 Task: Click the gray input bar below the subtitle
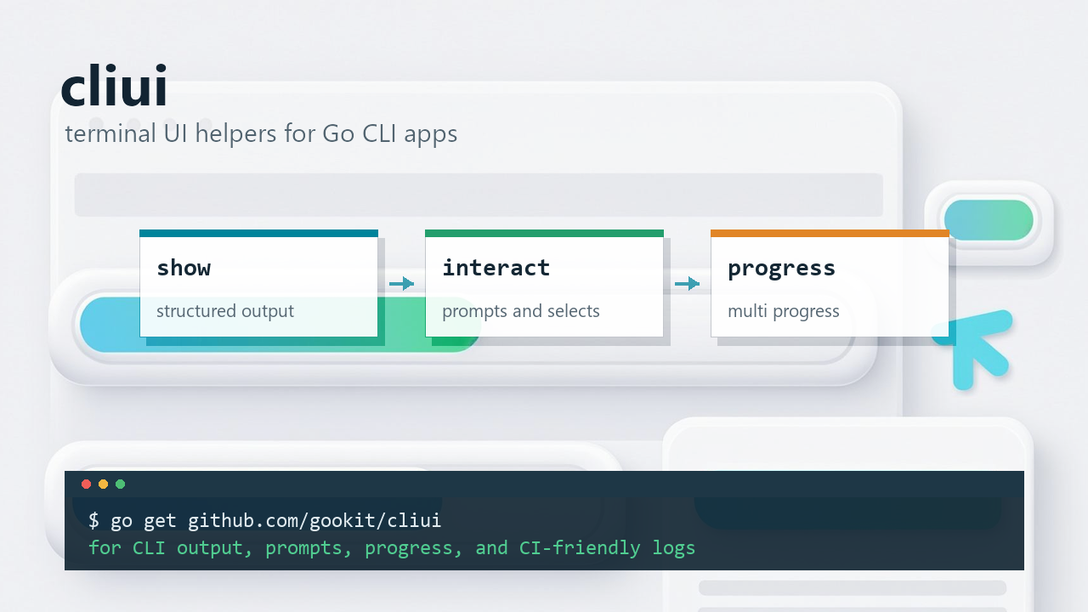(x=479, y=195)
